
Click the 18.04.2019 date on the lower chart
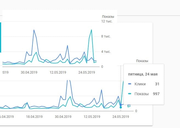pyautogui.click(x=34, y=117)
